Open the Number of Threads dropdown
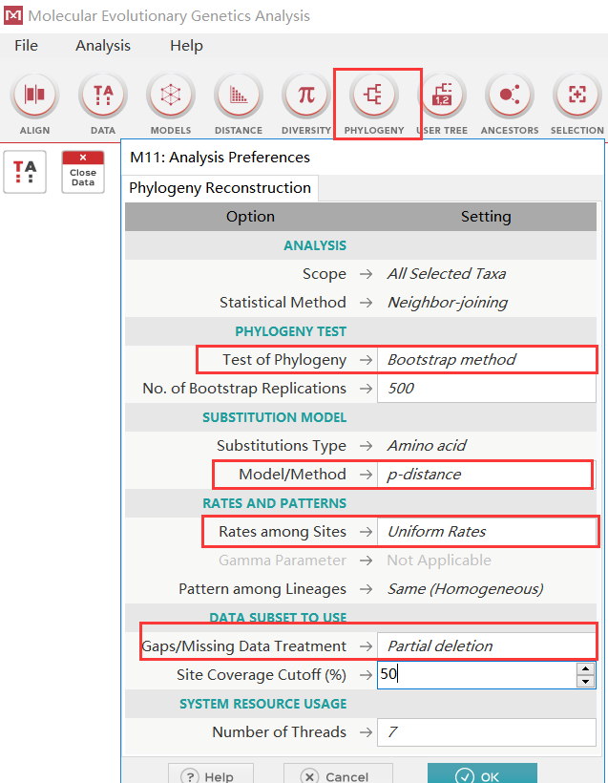This screenshot has width=608, height=783. click(x=487, y=732)
